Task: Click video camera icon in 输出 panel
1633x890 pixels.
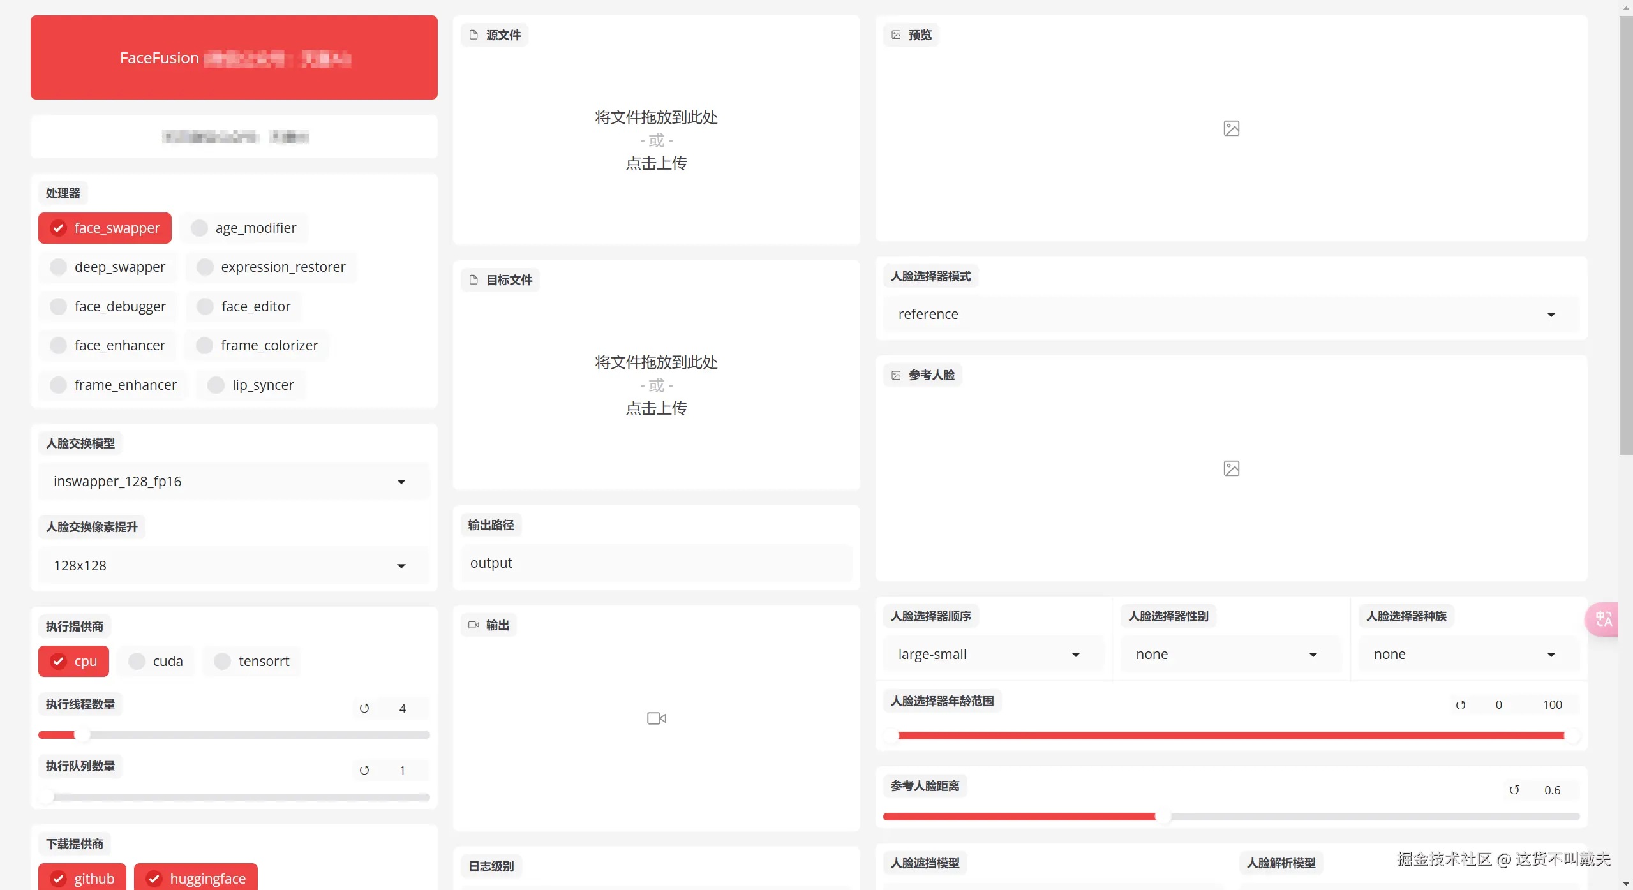Action: coord(656,718)
